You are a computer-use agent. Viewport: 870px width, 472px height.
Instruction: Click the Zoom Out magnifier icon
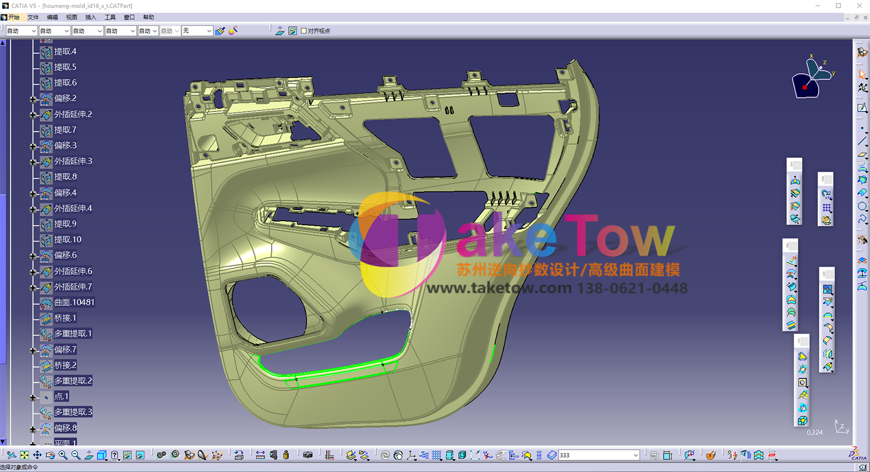[75, 455]
